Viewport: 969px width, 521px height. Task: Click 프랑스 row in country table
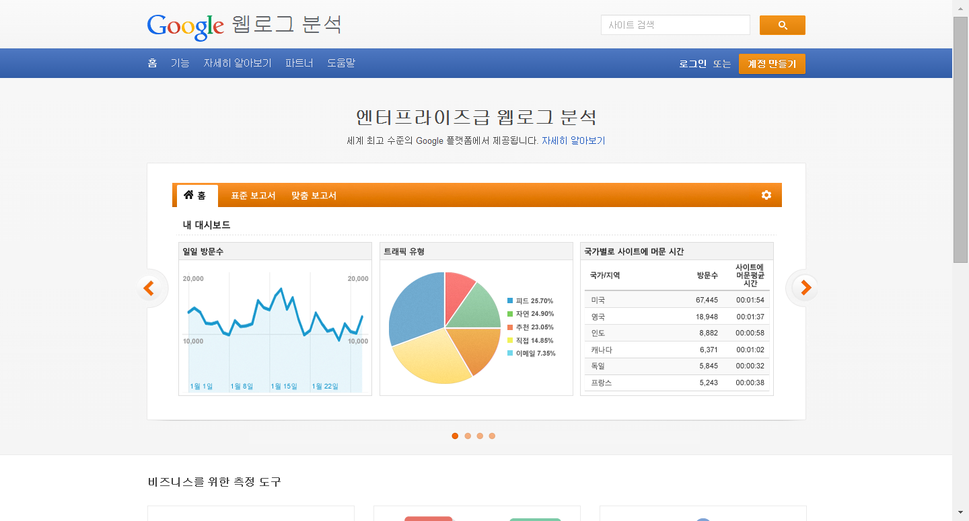pyautogui.click(x=677, y=383)
